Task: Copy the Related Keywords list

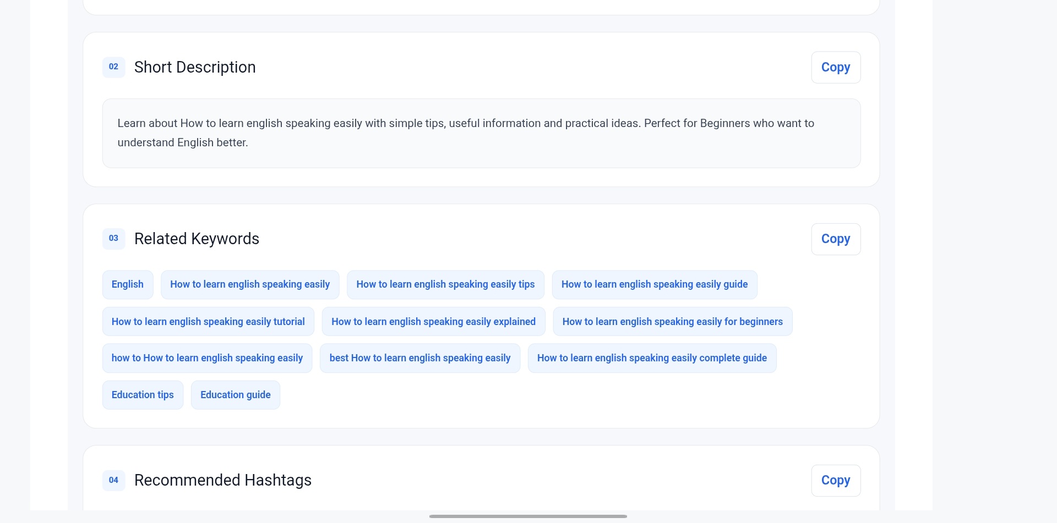Action: click(836, 239)
